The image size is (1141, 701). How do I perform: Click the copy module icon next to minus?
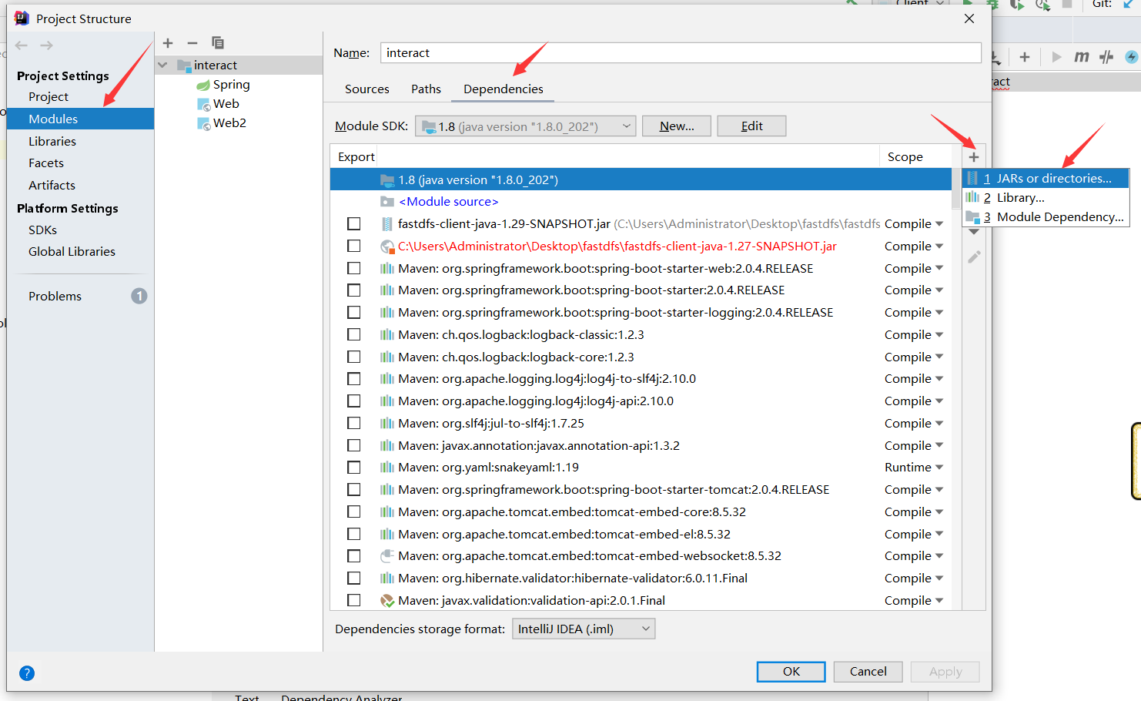[216, 43]
